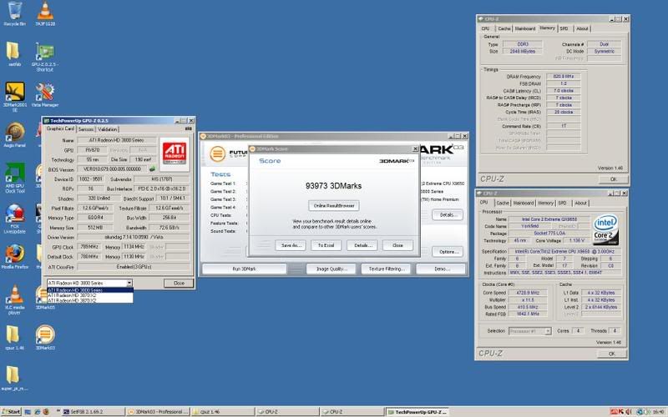Choose highlighted ATI Radeon HD 3800 Series list entry
Image resolution: width=668 pixels, height=417 pixels.
coord(90,290)
